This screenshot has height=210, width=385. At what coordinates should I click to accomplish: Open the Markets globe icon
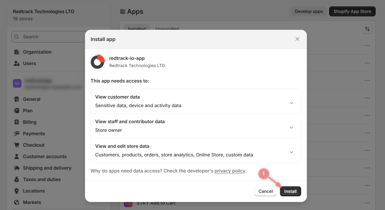tap(17, 203)
